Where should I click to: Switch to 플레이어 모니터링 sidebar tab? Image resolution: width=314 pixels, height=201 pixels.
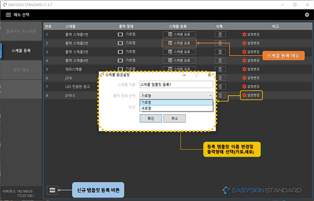coord(22,31)
